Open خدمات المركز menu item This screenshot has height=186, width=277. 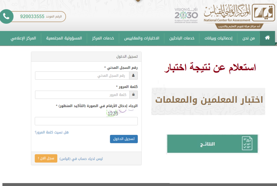click(x=103, y=38)
